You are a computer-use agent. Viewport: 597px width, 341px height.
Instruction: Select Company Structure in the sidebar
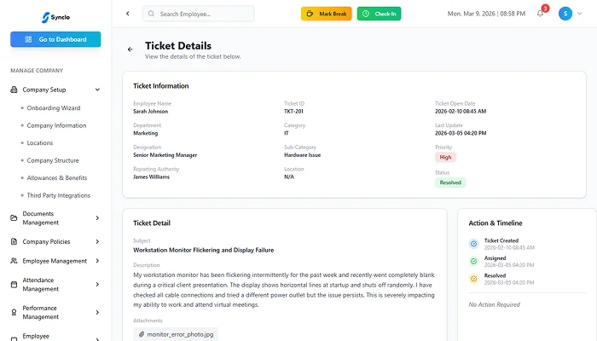(x=53, y=160)
